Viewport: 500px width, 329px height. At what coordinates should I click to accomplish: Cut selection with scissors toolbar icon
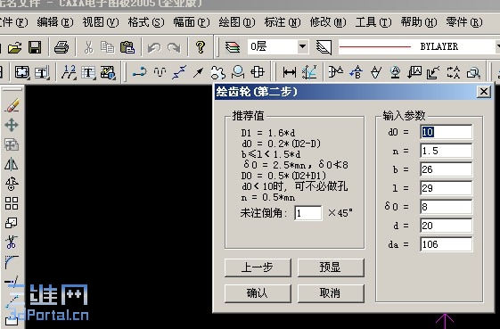[88, 47]
